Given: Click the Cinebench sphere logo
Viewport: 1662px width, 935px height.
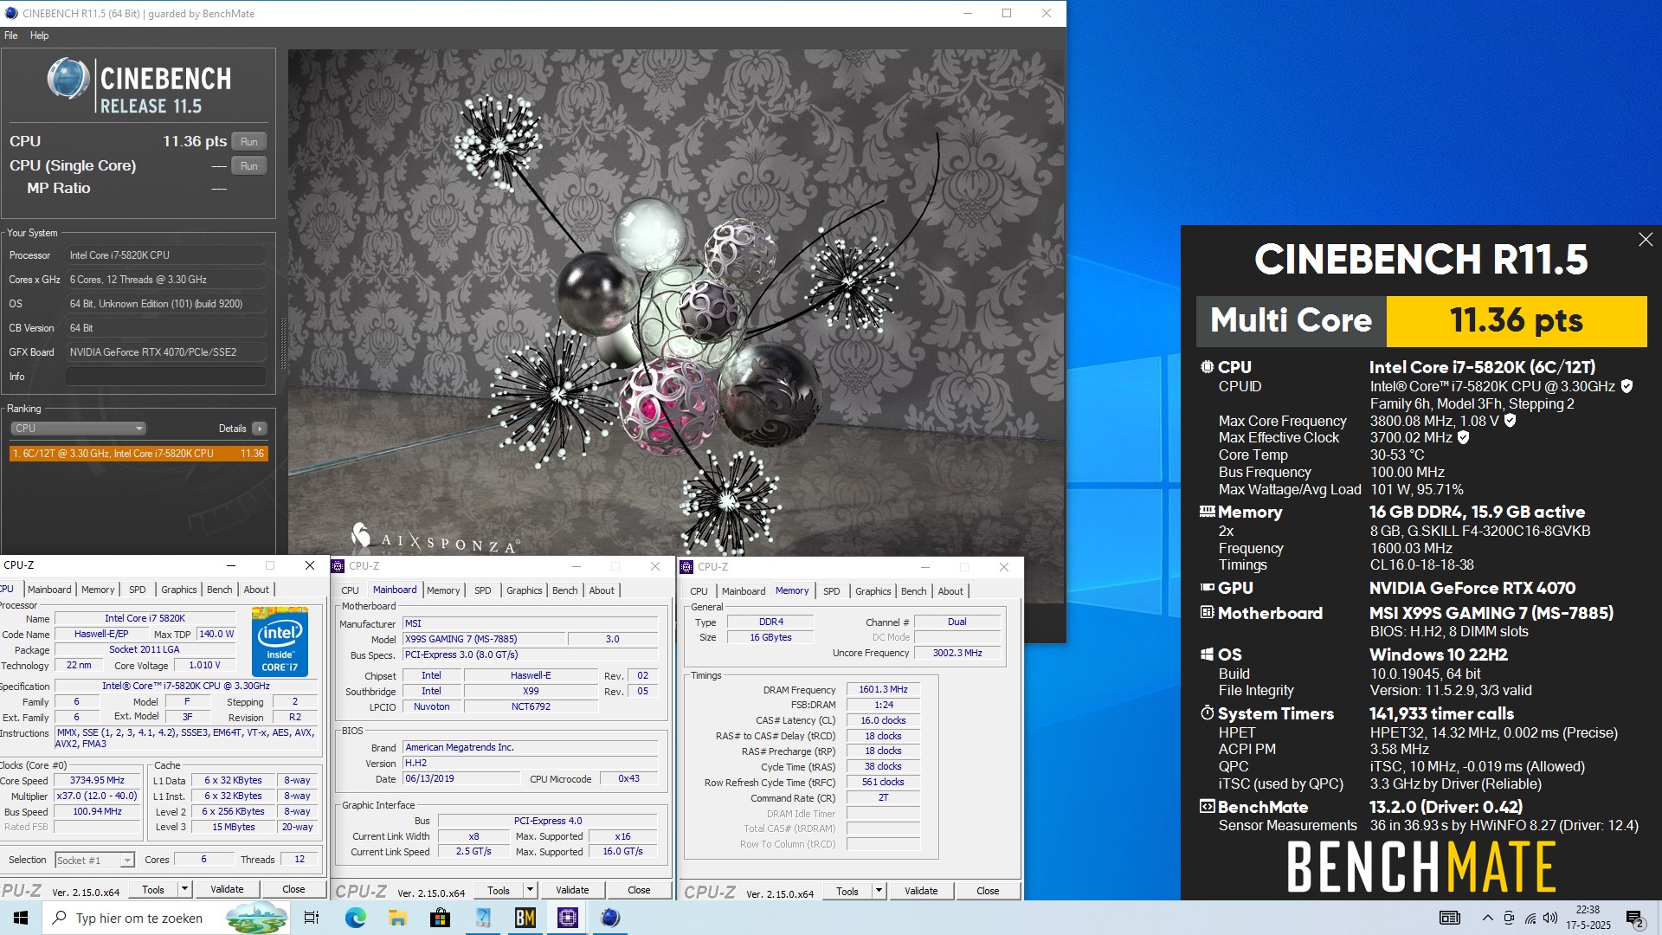Looking at the screenshot, I should pyautogui.click(x=68, y=79).
